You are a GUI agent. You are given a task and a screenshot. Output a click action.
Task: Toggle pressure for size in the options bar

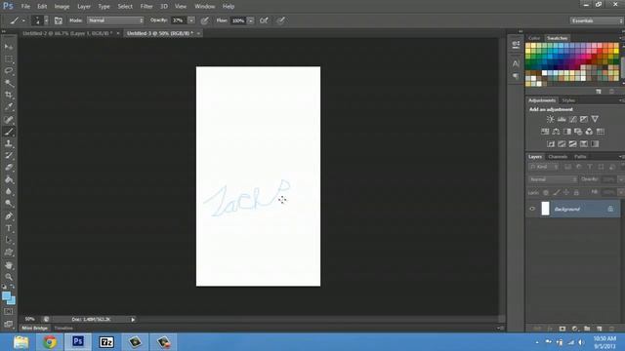pyautogui.click(x=281, y=20)
